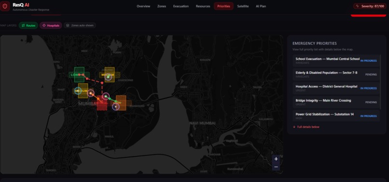Follow the Full details below link
Screen dimensions: 389x182
(306, 127)
